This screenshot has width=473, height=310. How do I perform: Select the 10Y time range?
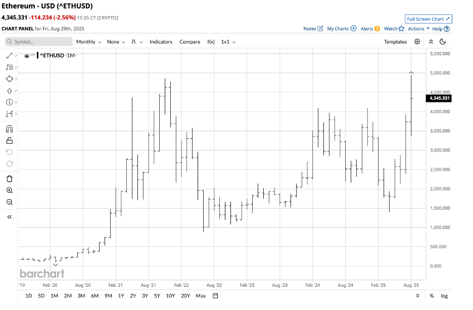pyautogui.click(x=170, y=296)
